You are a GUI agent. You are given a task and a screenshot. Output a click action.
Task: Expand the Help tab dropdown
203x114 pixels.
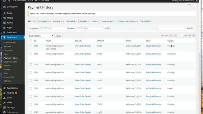coord(190,5)
